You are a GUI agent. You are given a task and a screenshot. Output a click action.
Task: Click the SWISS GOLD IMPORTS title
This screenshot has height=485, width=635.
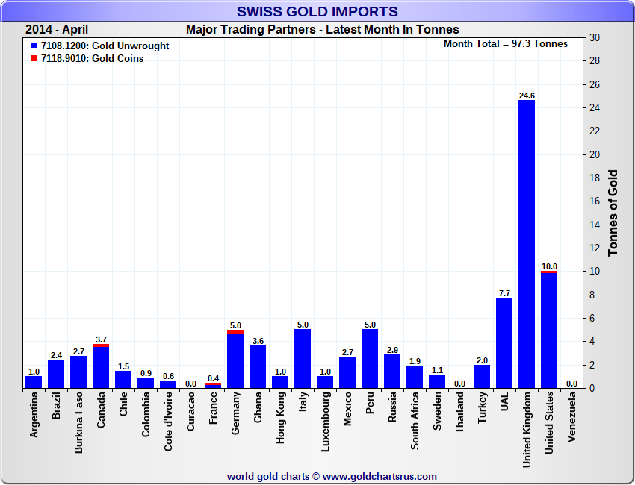coord(317,12)
